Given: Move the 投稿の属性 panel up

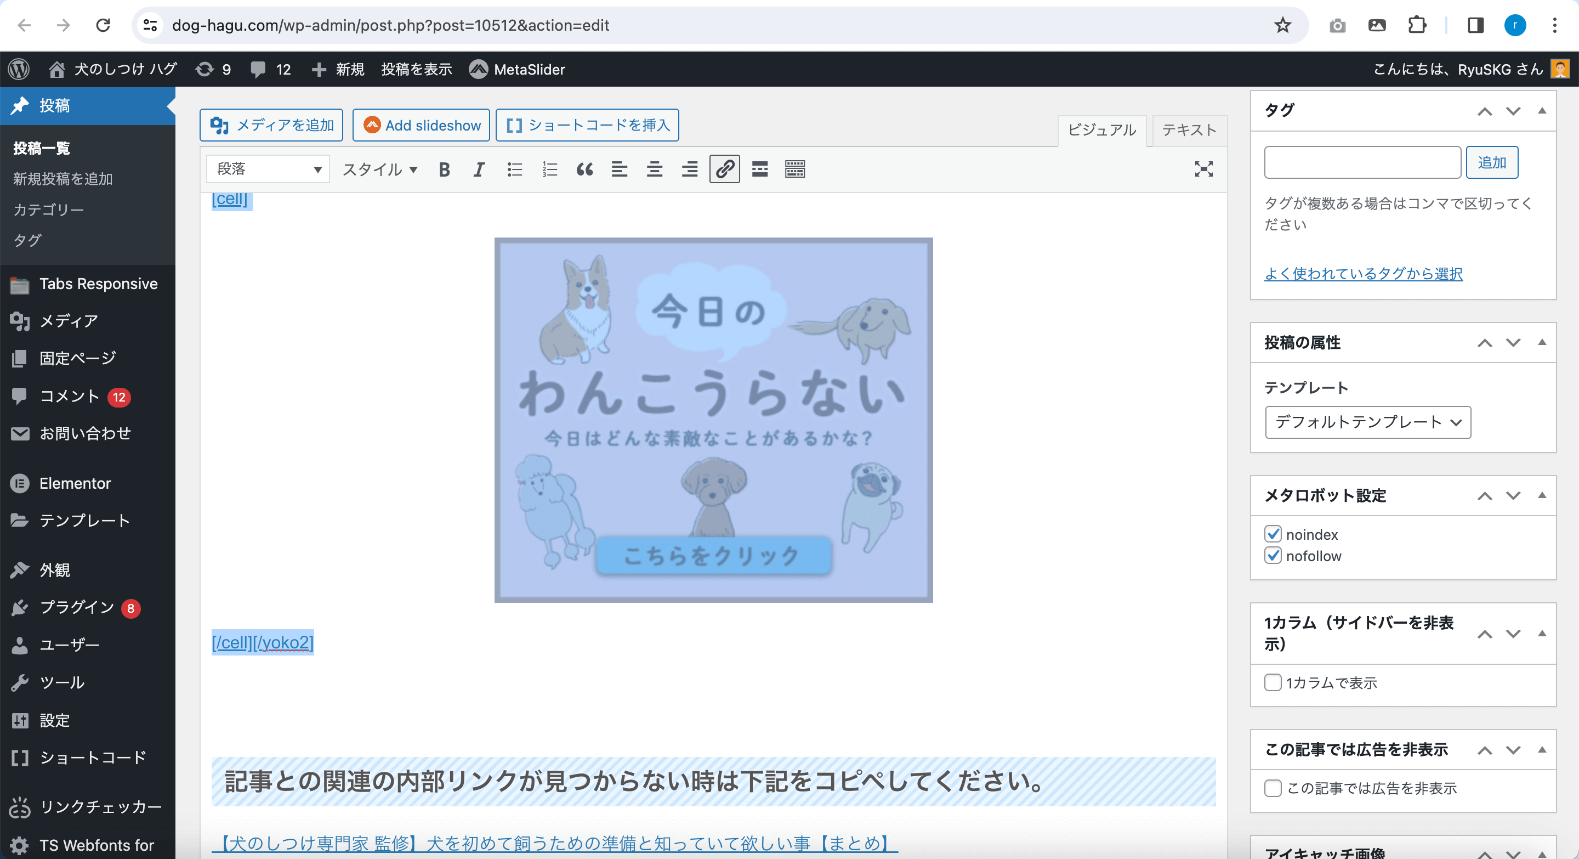Looking at the screenshot, I should 1484,342.
